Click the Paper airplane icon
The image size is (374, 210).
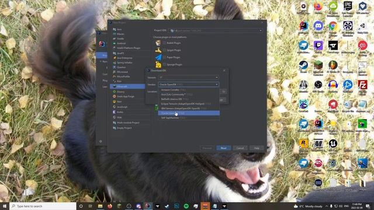pos(158,57)
